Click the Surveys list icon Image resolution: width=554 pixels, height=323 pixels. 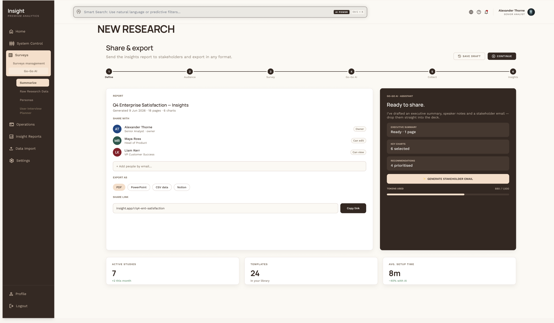tap(11, 55)
